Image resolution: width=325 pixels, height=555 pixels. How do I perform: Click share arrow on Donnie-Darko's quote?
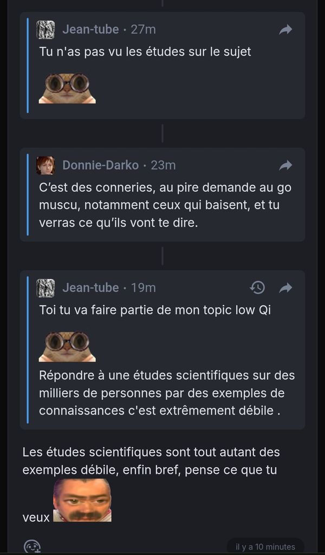point(285,165)
